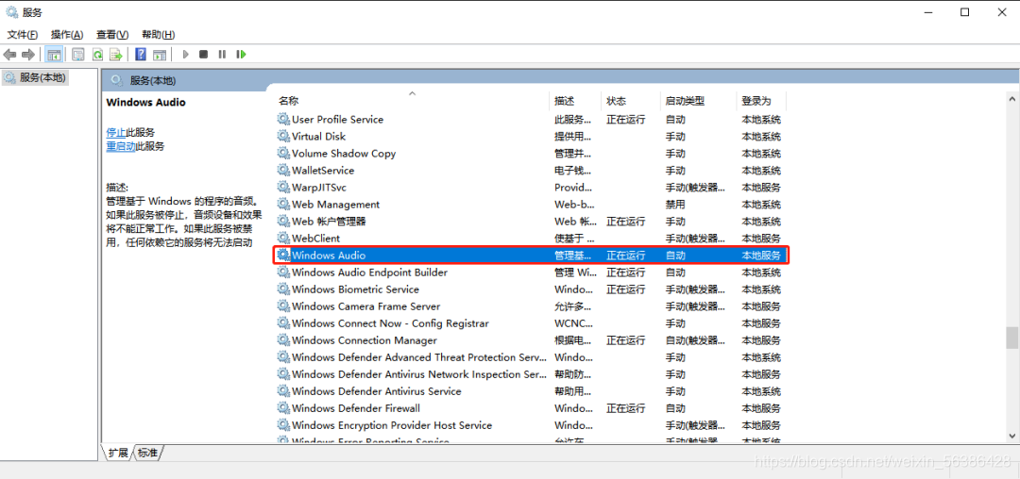Click the 重启动 link to restart the service
Viewport: 1020px width, 479px height.
(x=121, y=147)
